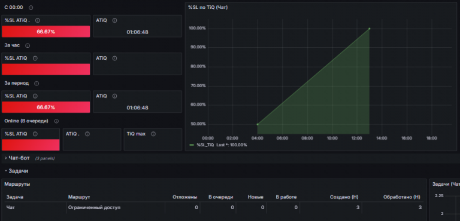Open the Маршруты panel title menu
The image size is (460, 221).
pyautogui.click(x=17, y=184)
